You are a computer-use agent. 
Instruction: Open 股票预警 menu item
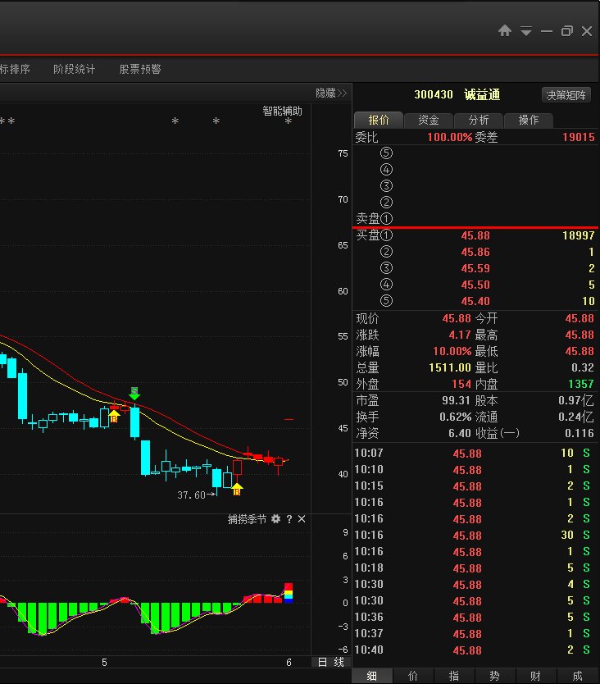point(140,69)
